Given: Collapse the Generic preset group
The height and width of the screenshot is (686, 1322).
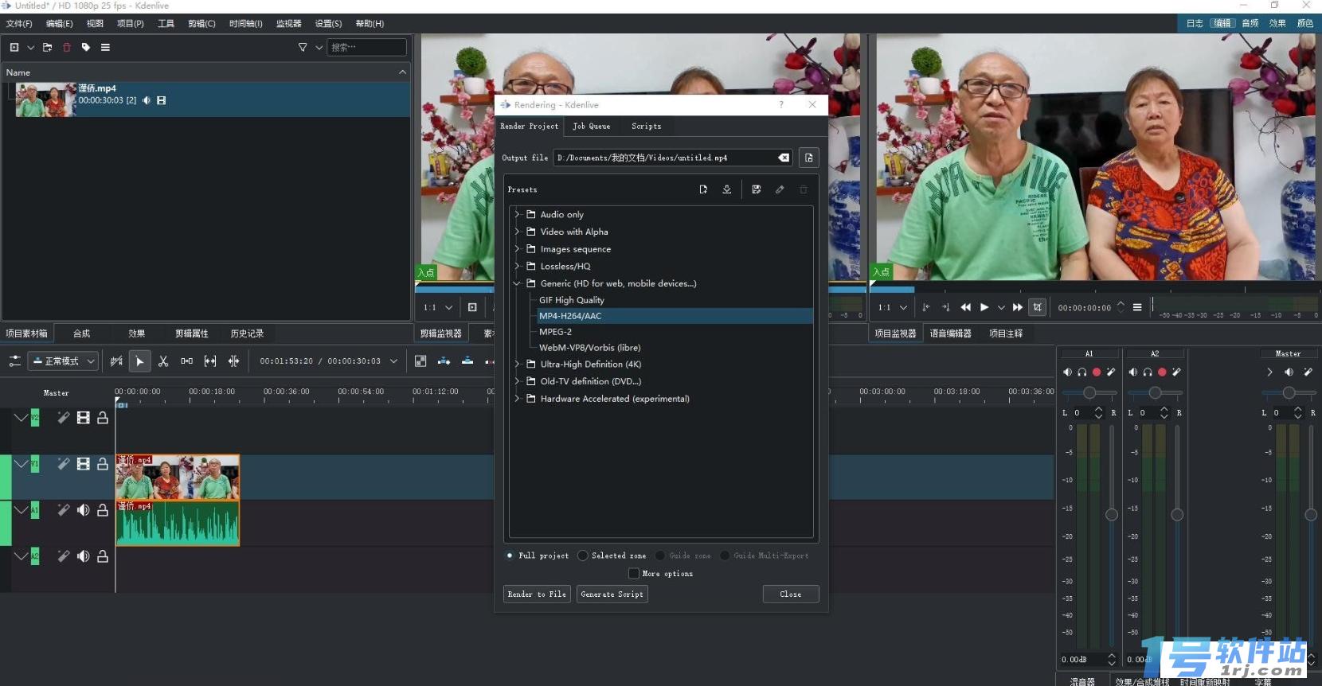Looking at the screenshot, I should tap(517, 283).
